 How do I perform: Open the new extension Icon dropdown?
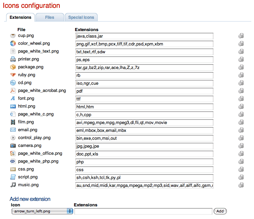42,211
